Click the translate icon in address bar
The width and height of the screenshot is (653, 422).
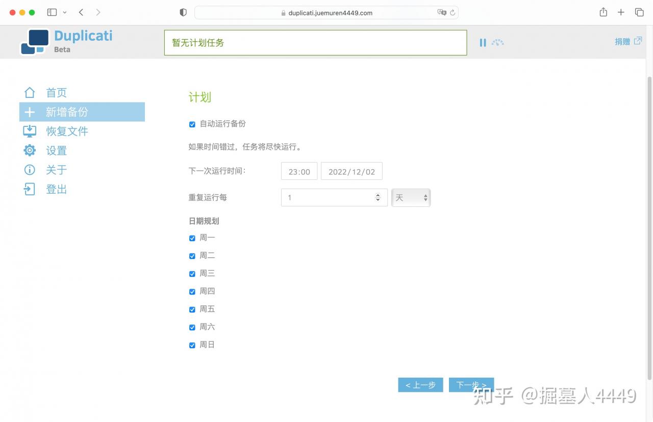442,13
